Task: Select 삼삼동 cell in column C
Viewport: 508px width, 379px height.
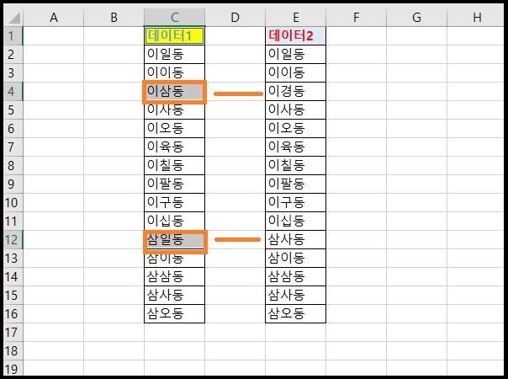Action: click(175, 277)
